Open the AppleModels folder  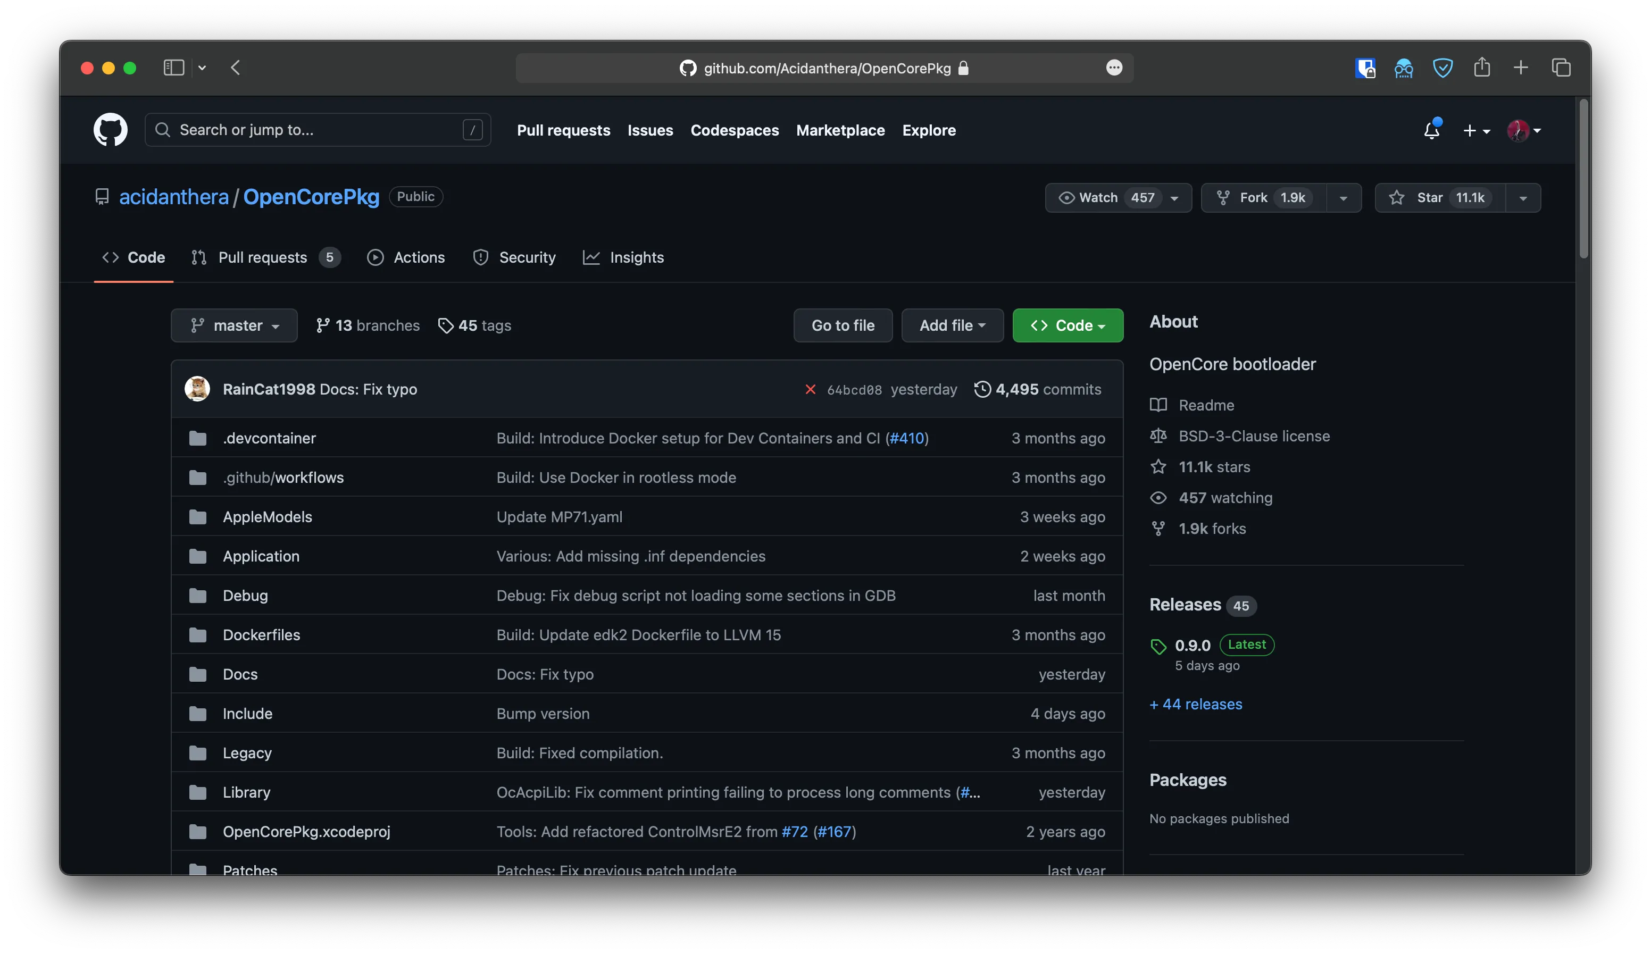(268, 517)
